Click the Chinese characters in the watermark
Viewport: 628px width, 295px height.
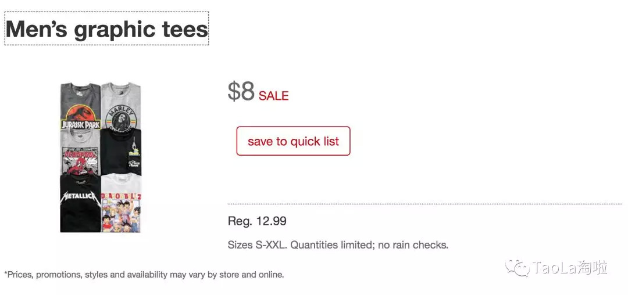click(593, 268)
